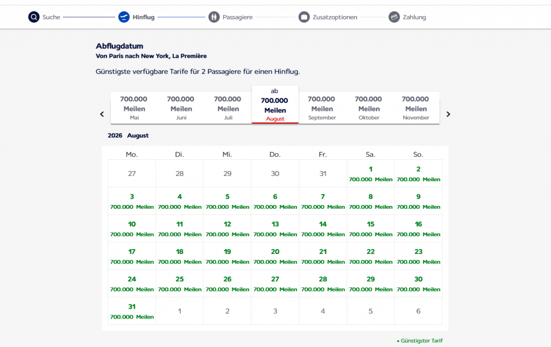Select August 31 in the calendar
Image resolution: width=551 pixels, height=347 pixels.
coord(132,311)
